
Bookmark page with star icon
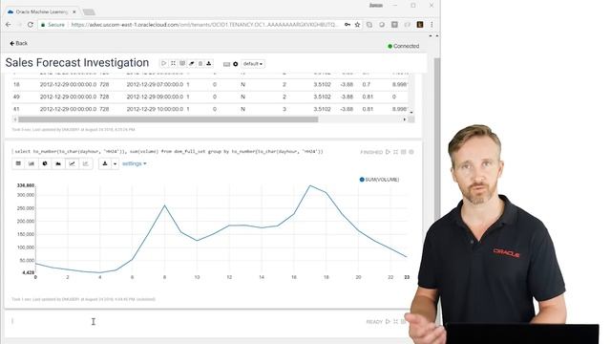(x=357, y=25)
